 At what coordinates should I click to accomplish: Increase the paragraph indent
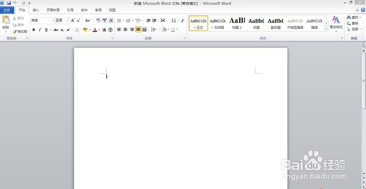point(154,21)
